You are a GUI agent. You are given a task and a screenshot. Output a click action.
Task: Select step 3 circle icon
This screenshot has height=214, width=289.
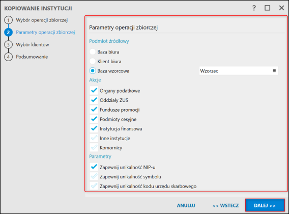tap(8, 45)
